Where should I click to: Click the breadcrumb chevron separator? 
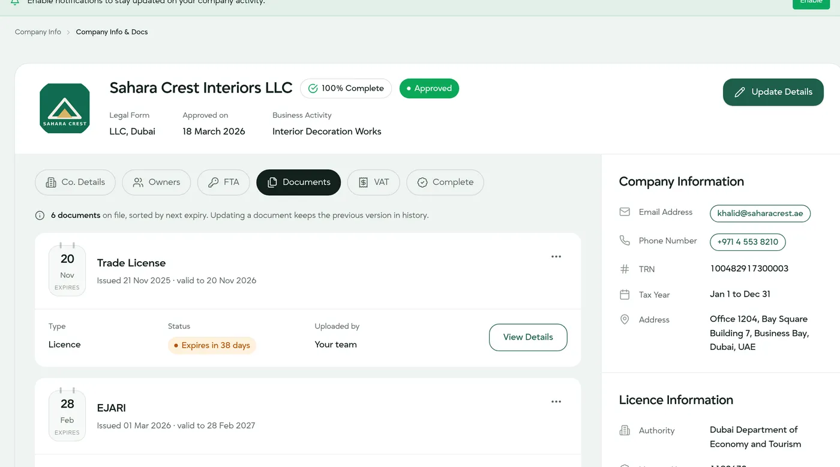coord(68,32)
